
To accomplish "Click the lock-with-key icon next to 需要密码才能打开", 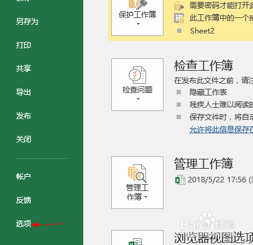I will pos(179,6).
